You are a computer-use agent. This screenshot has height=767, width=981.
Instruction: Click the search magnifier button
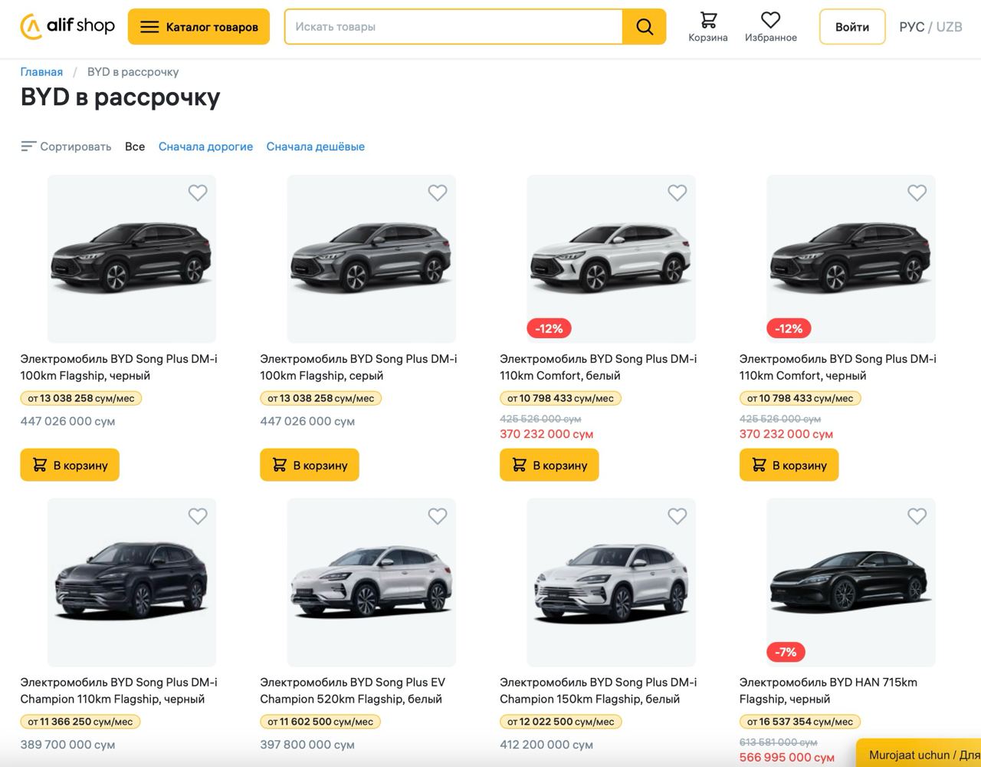[x=645, y=27]
